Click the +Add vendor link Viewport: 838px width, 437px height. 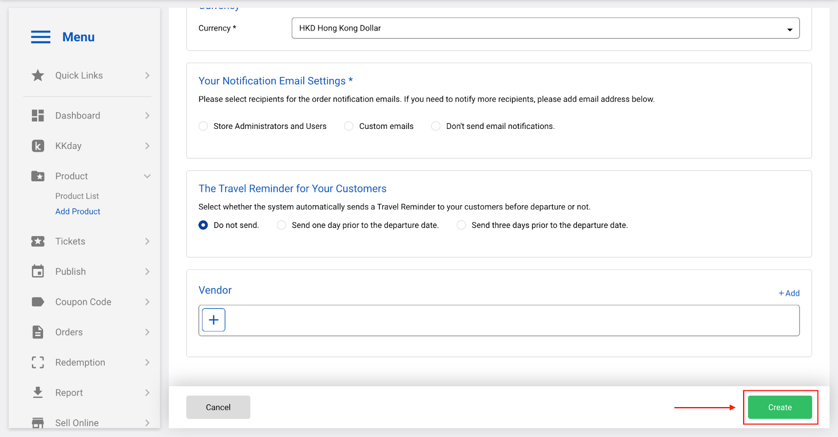coord(789,293)
